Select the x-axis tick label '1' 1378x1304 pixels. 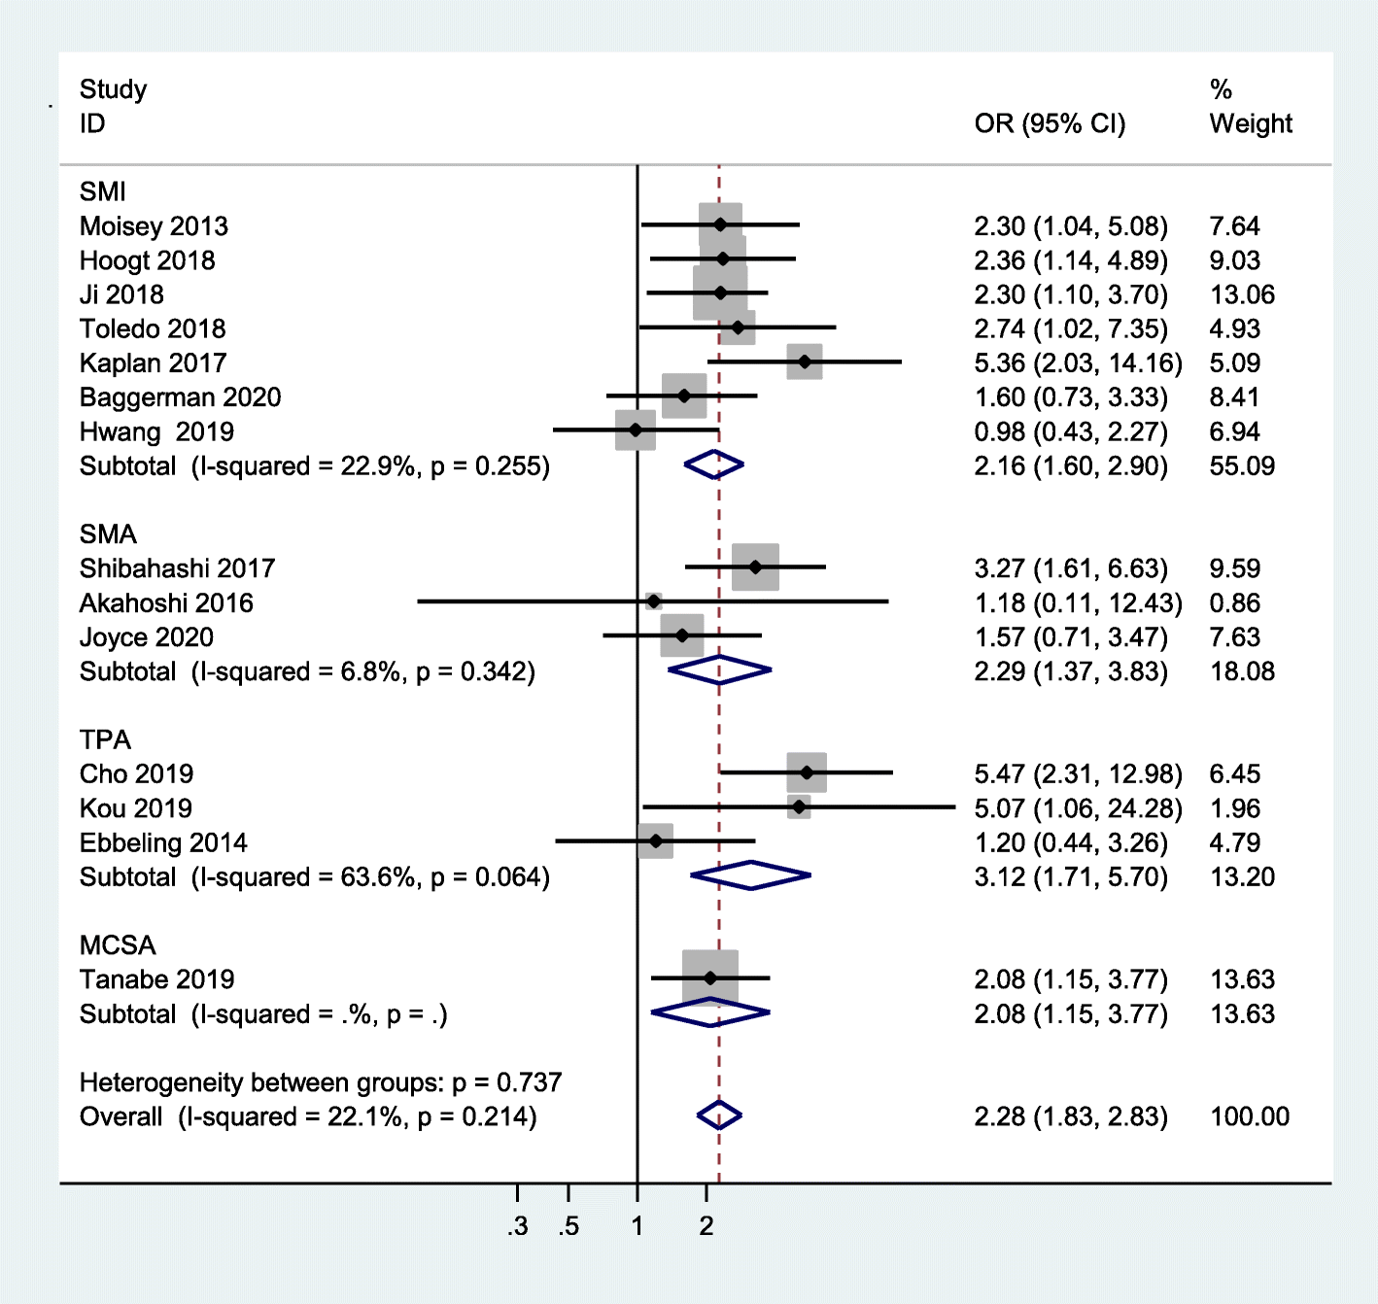637,1226
